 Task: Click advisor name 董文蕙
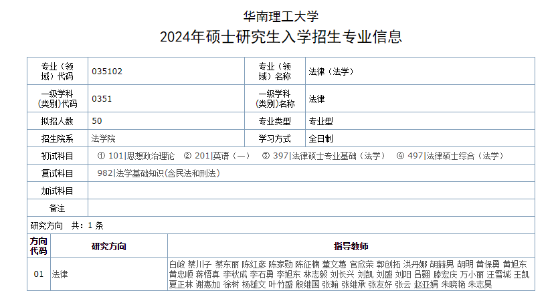point(335,264)
